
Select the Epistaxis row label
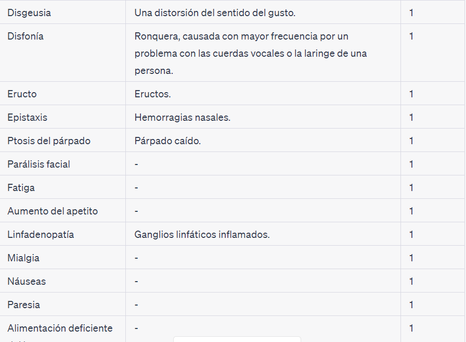pyautogui.click(x=28, y=118)
